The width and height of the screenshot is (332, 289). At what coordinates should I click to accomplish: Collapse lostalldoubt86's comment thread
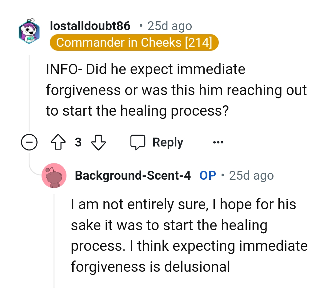pos(29,142)
